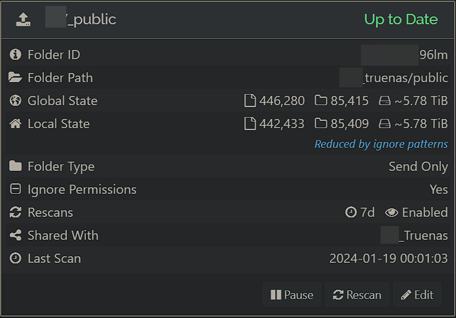Click the Rescans refresh icon
Image resolution: width=456 pixels, height=318 pixels.
pyautogui.click(x=15, y=212)
